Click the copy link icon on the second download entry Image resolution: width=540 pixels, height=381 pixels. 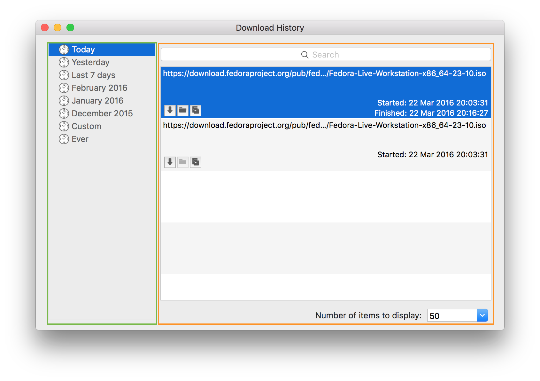(195, 162)
